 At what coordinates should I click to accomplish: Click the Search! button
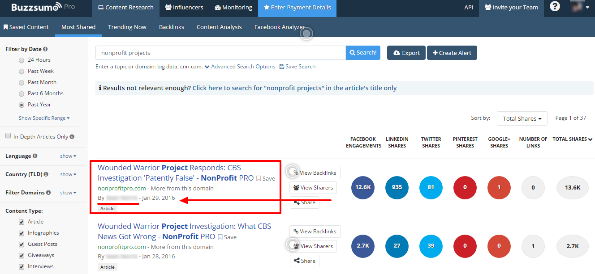[x=363, y=53]
